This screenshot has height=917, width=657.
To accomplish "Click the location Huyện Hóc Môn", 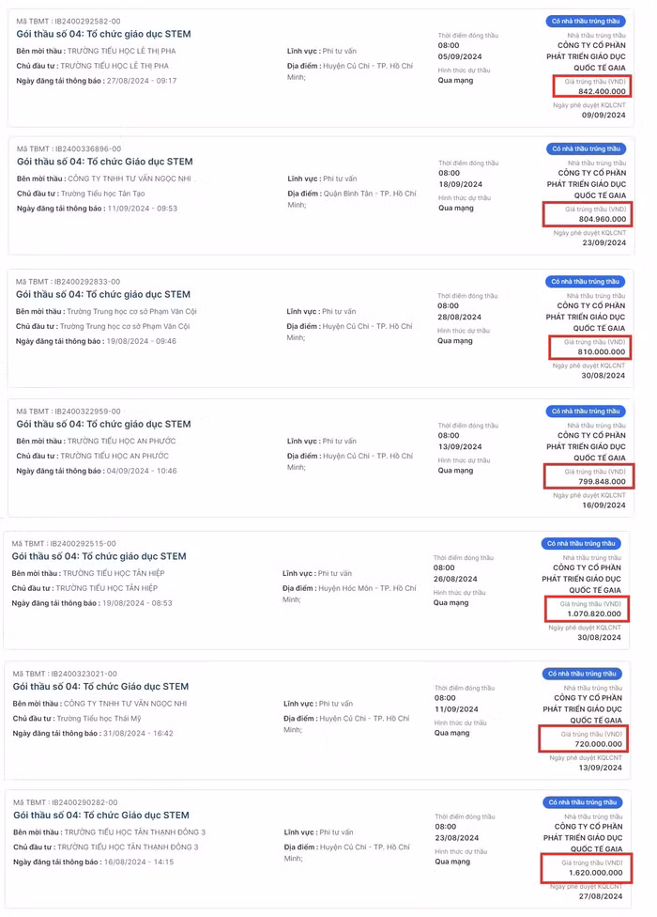I will point(353,588).
